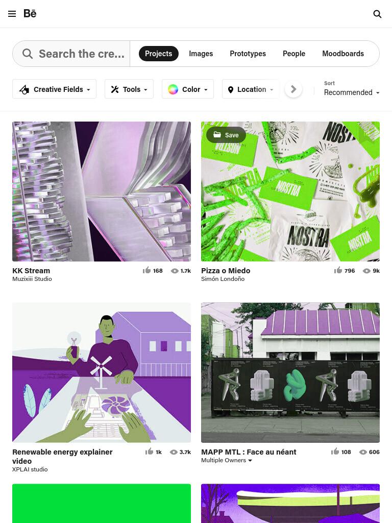Save the Pizza o Miedo project
Image resolution: width=392 pixels, height=523 pixels.
click(x=226, y=135)
